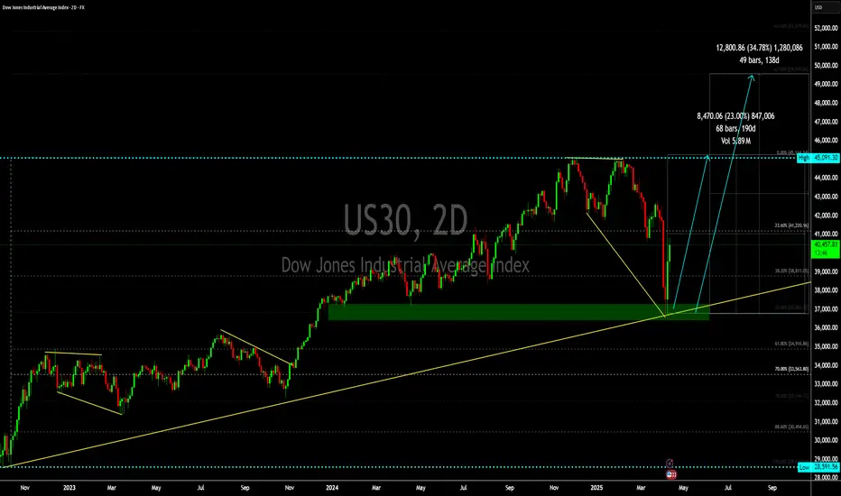The image size is (841, 496).
Task: Click the 30,000.00 price axis label
Action: 826,440
